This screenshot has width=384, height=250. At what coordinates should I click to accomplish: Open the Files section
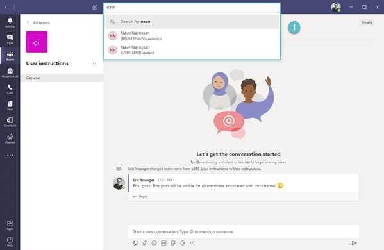(x=10, y=106)
